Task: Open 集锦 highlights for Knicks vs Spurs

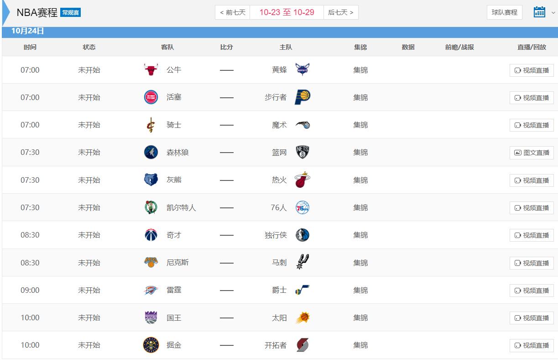Action: point(360,263)
